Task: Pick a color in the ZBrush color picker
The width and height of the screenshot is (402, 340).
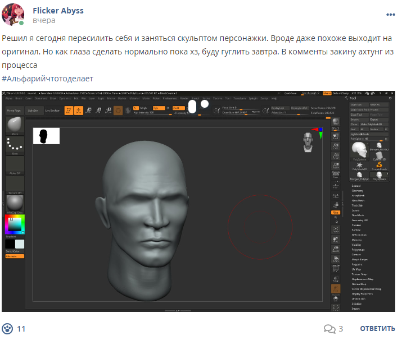Action: tap(15, 224)
